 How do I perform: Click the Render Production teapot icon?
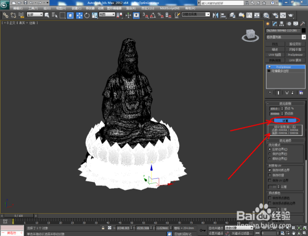[x=291, y=15]
